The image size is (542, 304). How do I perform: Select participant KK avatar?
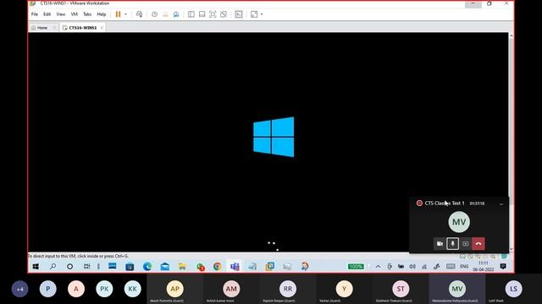(132, 289)
